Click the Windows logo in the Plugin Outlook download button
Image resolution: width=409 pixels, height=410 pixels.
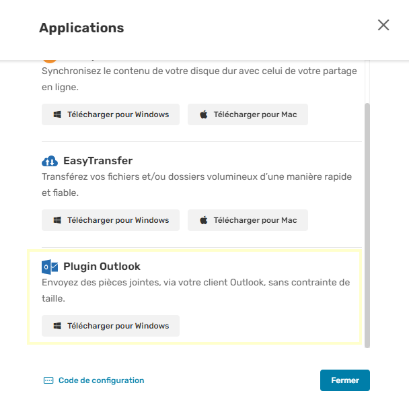pyautogui.click(x=57, y=326)
